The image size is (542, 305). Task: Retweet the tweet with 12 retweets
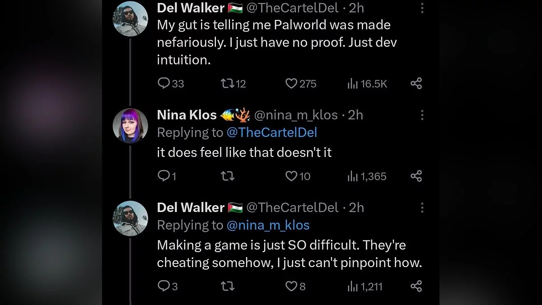pyautogui.click(x=226, y=84)
